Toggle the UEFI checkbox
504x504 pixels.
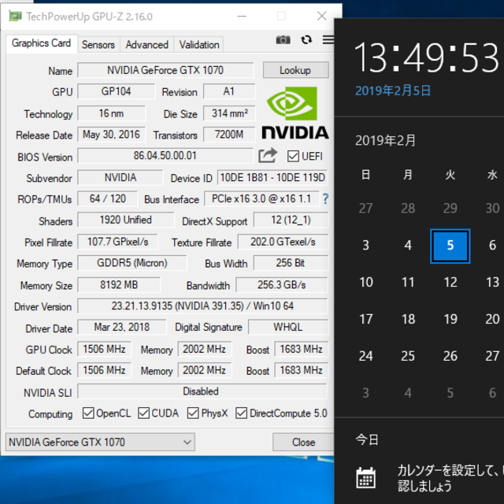tap(293, 156)
